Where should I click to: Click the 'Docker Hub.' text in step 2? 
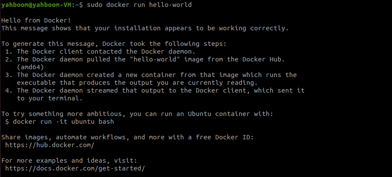(x=264, y=59)
